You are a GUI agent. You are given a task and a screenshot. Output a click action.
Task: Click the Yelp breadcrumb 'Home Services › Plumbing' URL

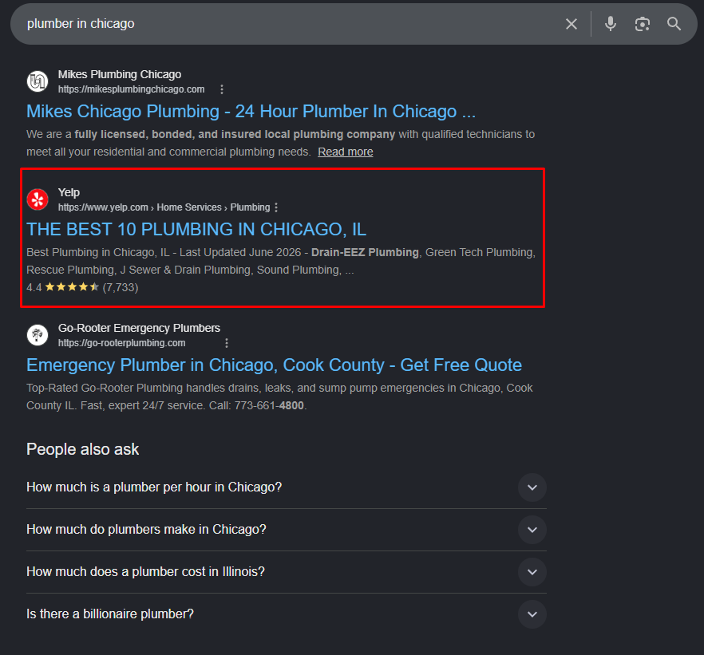(x=164, y=207)
